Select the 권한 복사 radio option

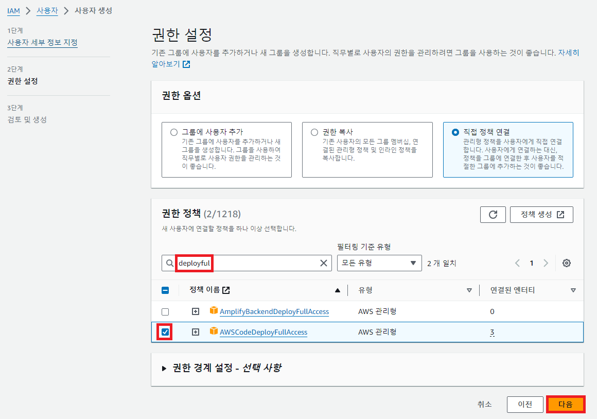(314, 132)
